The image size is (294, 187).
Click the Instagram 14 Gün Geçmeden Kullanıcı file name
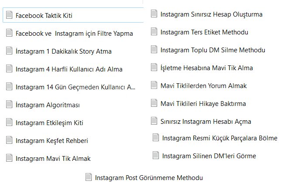tap(75, 87)
